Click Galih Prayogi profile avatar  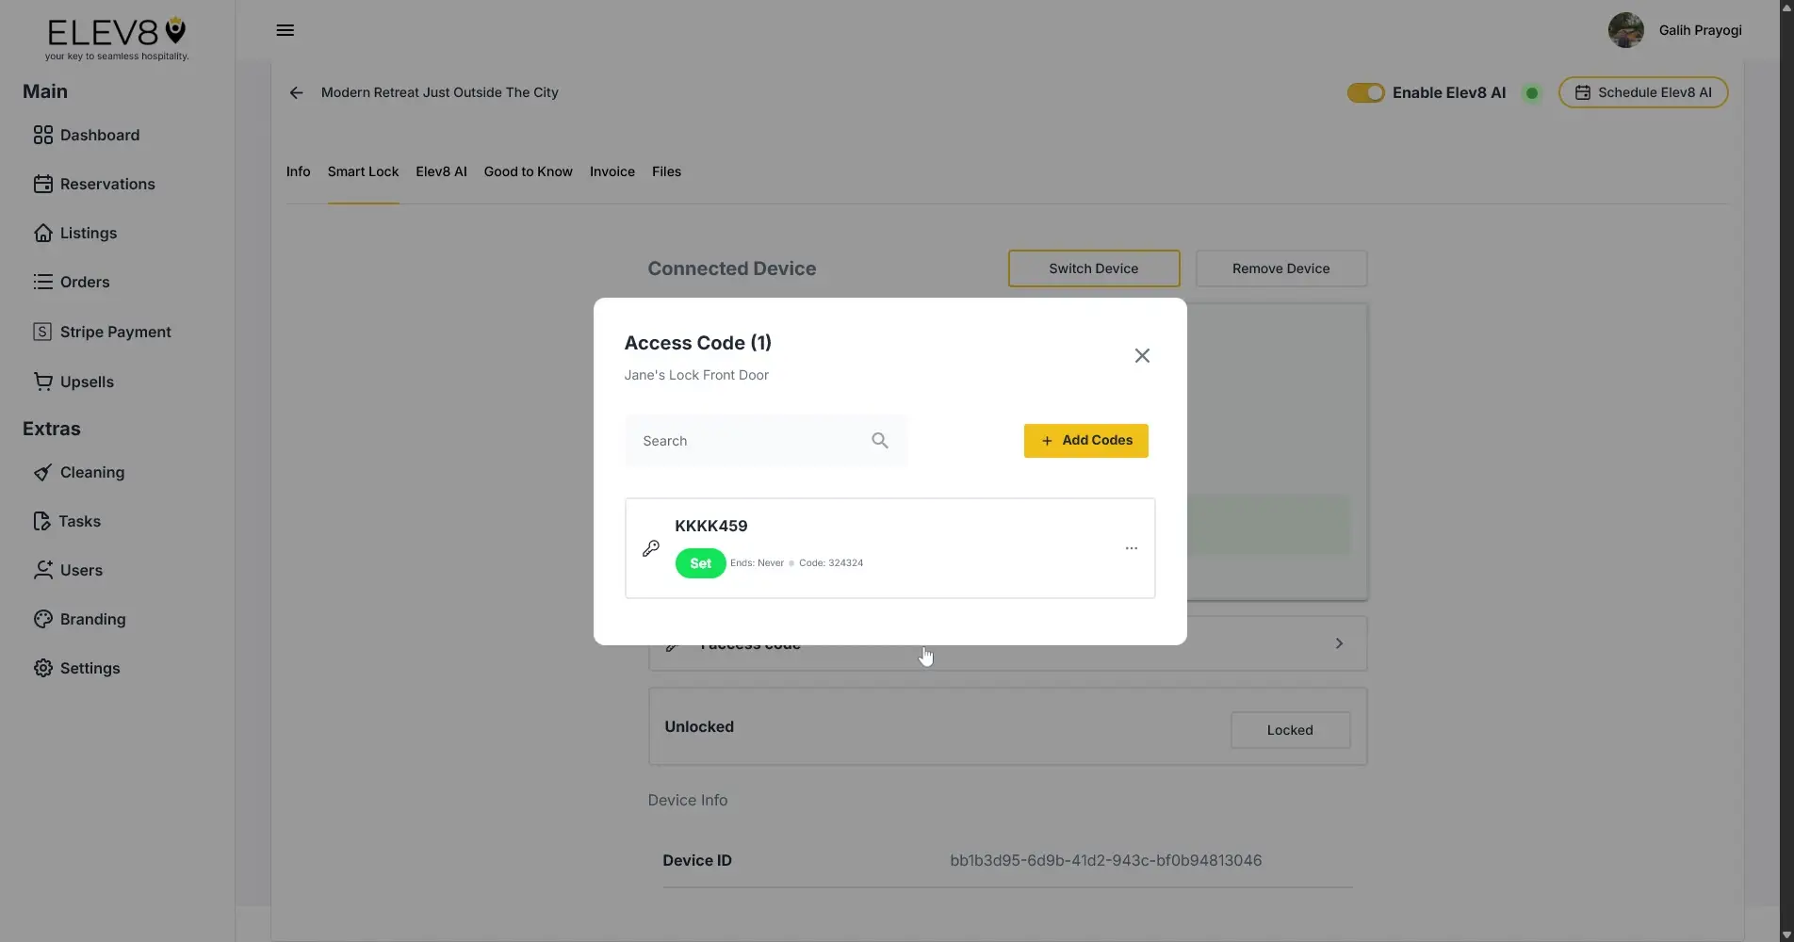(1625, 30)
